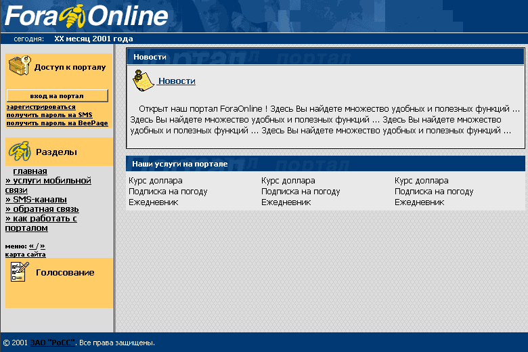Click Курс доллара in the first column

point(156,181)
